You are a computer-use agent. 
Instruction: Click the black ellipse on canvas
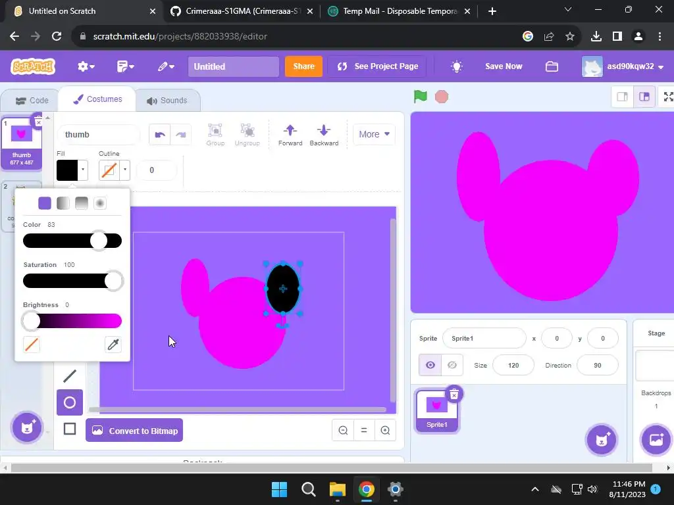point(283,289)
